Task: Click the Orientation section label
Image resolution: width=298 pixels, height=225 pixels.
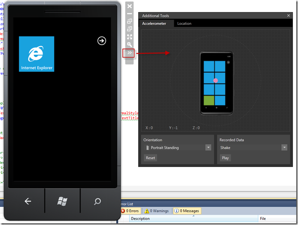Action: pyautogui.click(x=152, y=140)
